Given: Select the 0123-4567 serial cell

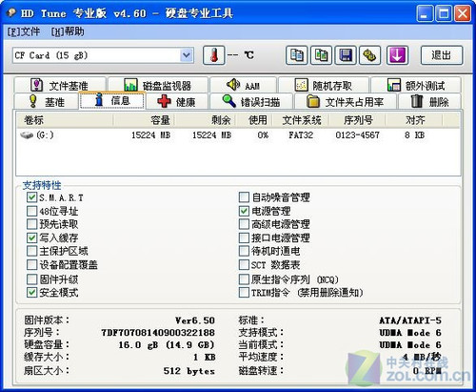Looking at the screenshot, I should (358, 135).
